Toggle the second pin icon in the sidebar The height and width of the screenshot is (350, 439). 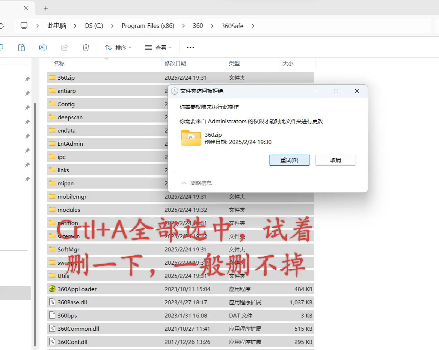click(28, 93)
